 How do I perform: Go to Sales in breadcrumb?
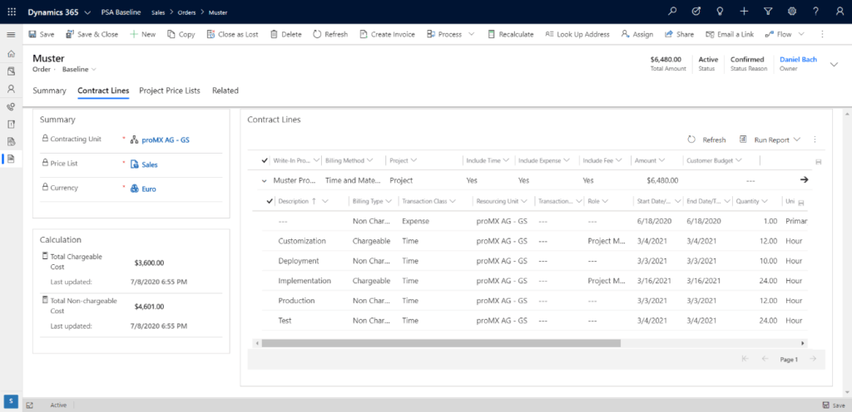158,12
